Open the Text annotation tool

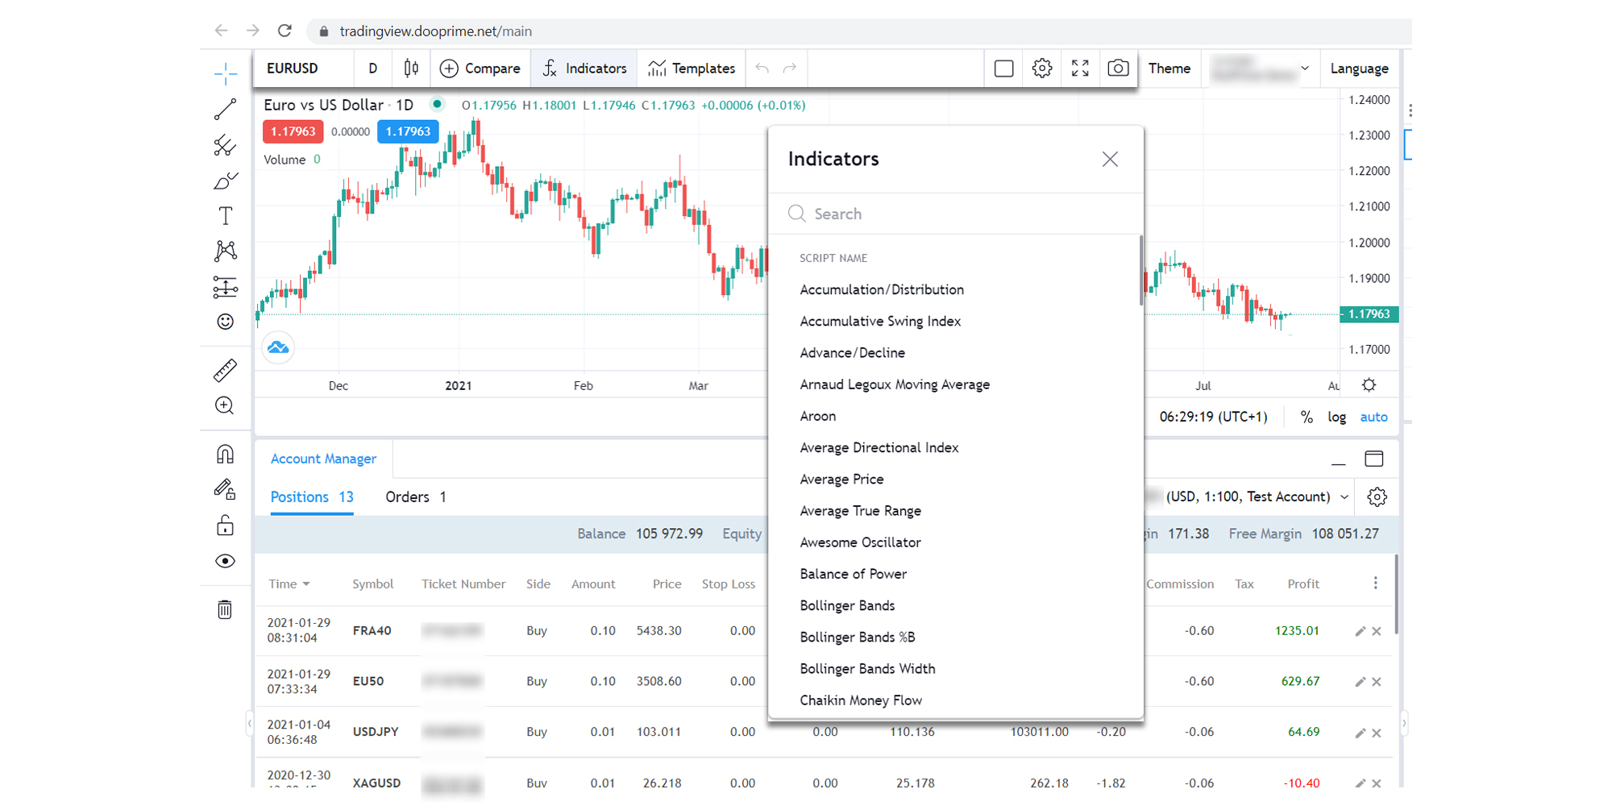click(x=226, y=215)
